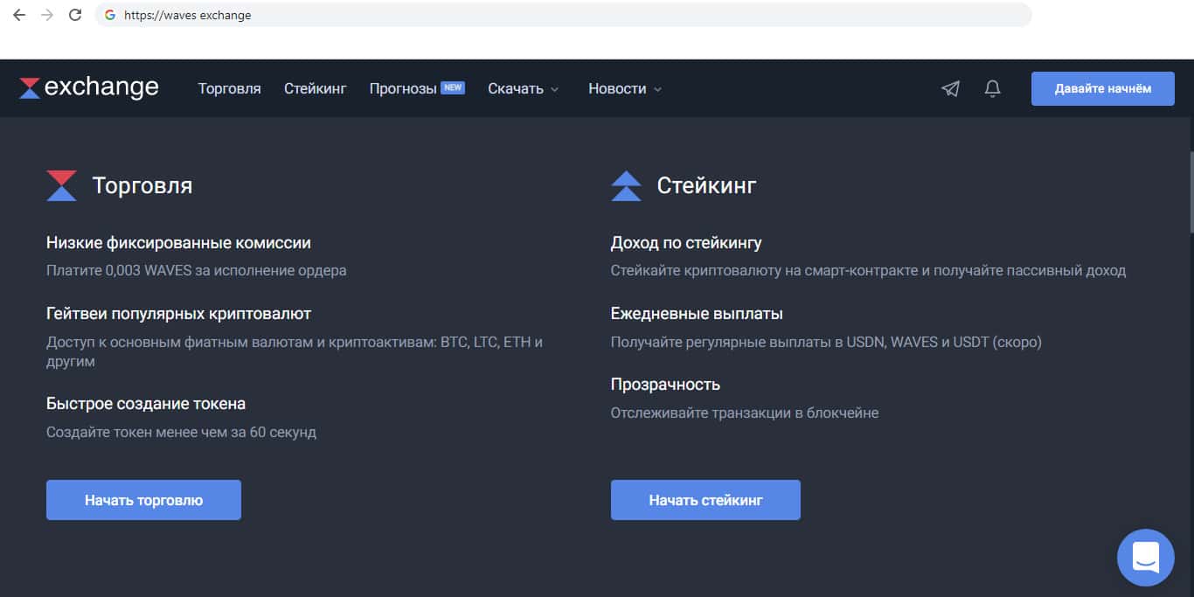This screenshot has width=1194, height=597.
Task: Click the address bar URL field
Action: tap(564, 15)
